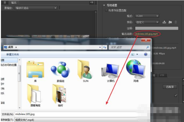The height and width of the screenshot is (122, 184).
Task: Open the 保存类型 file type dropdown
Action: point(76,120)
